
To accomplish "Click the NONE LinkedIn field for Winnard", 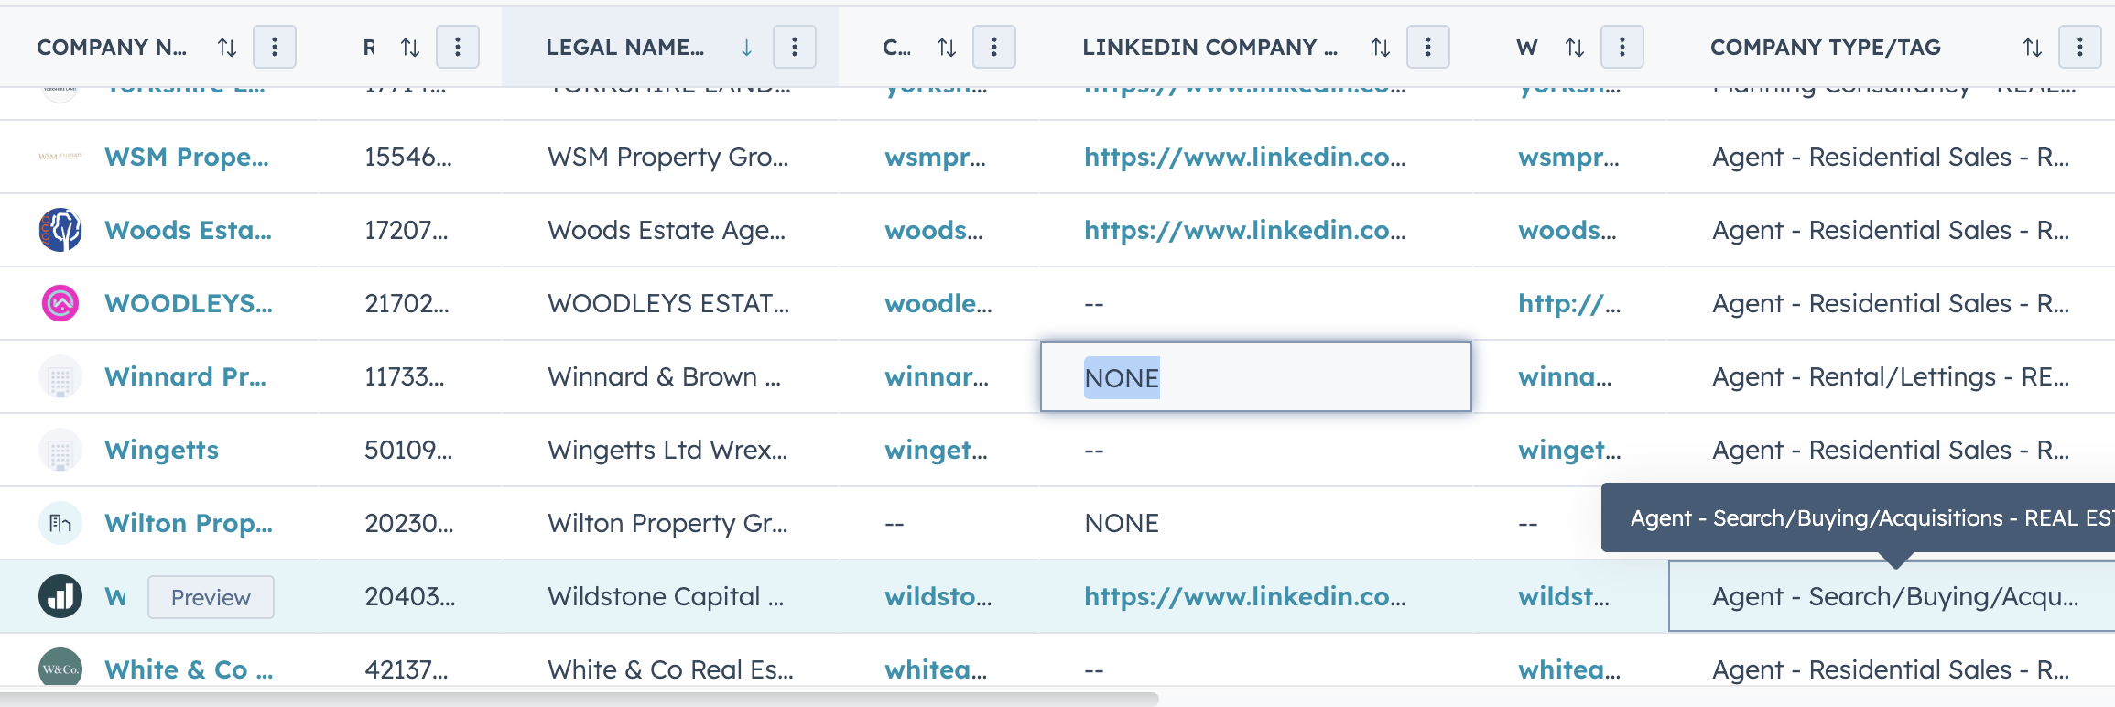I will click(x=1254, y=377).
